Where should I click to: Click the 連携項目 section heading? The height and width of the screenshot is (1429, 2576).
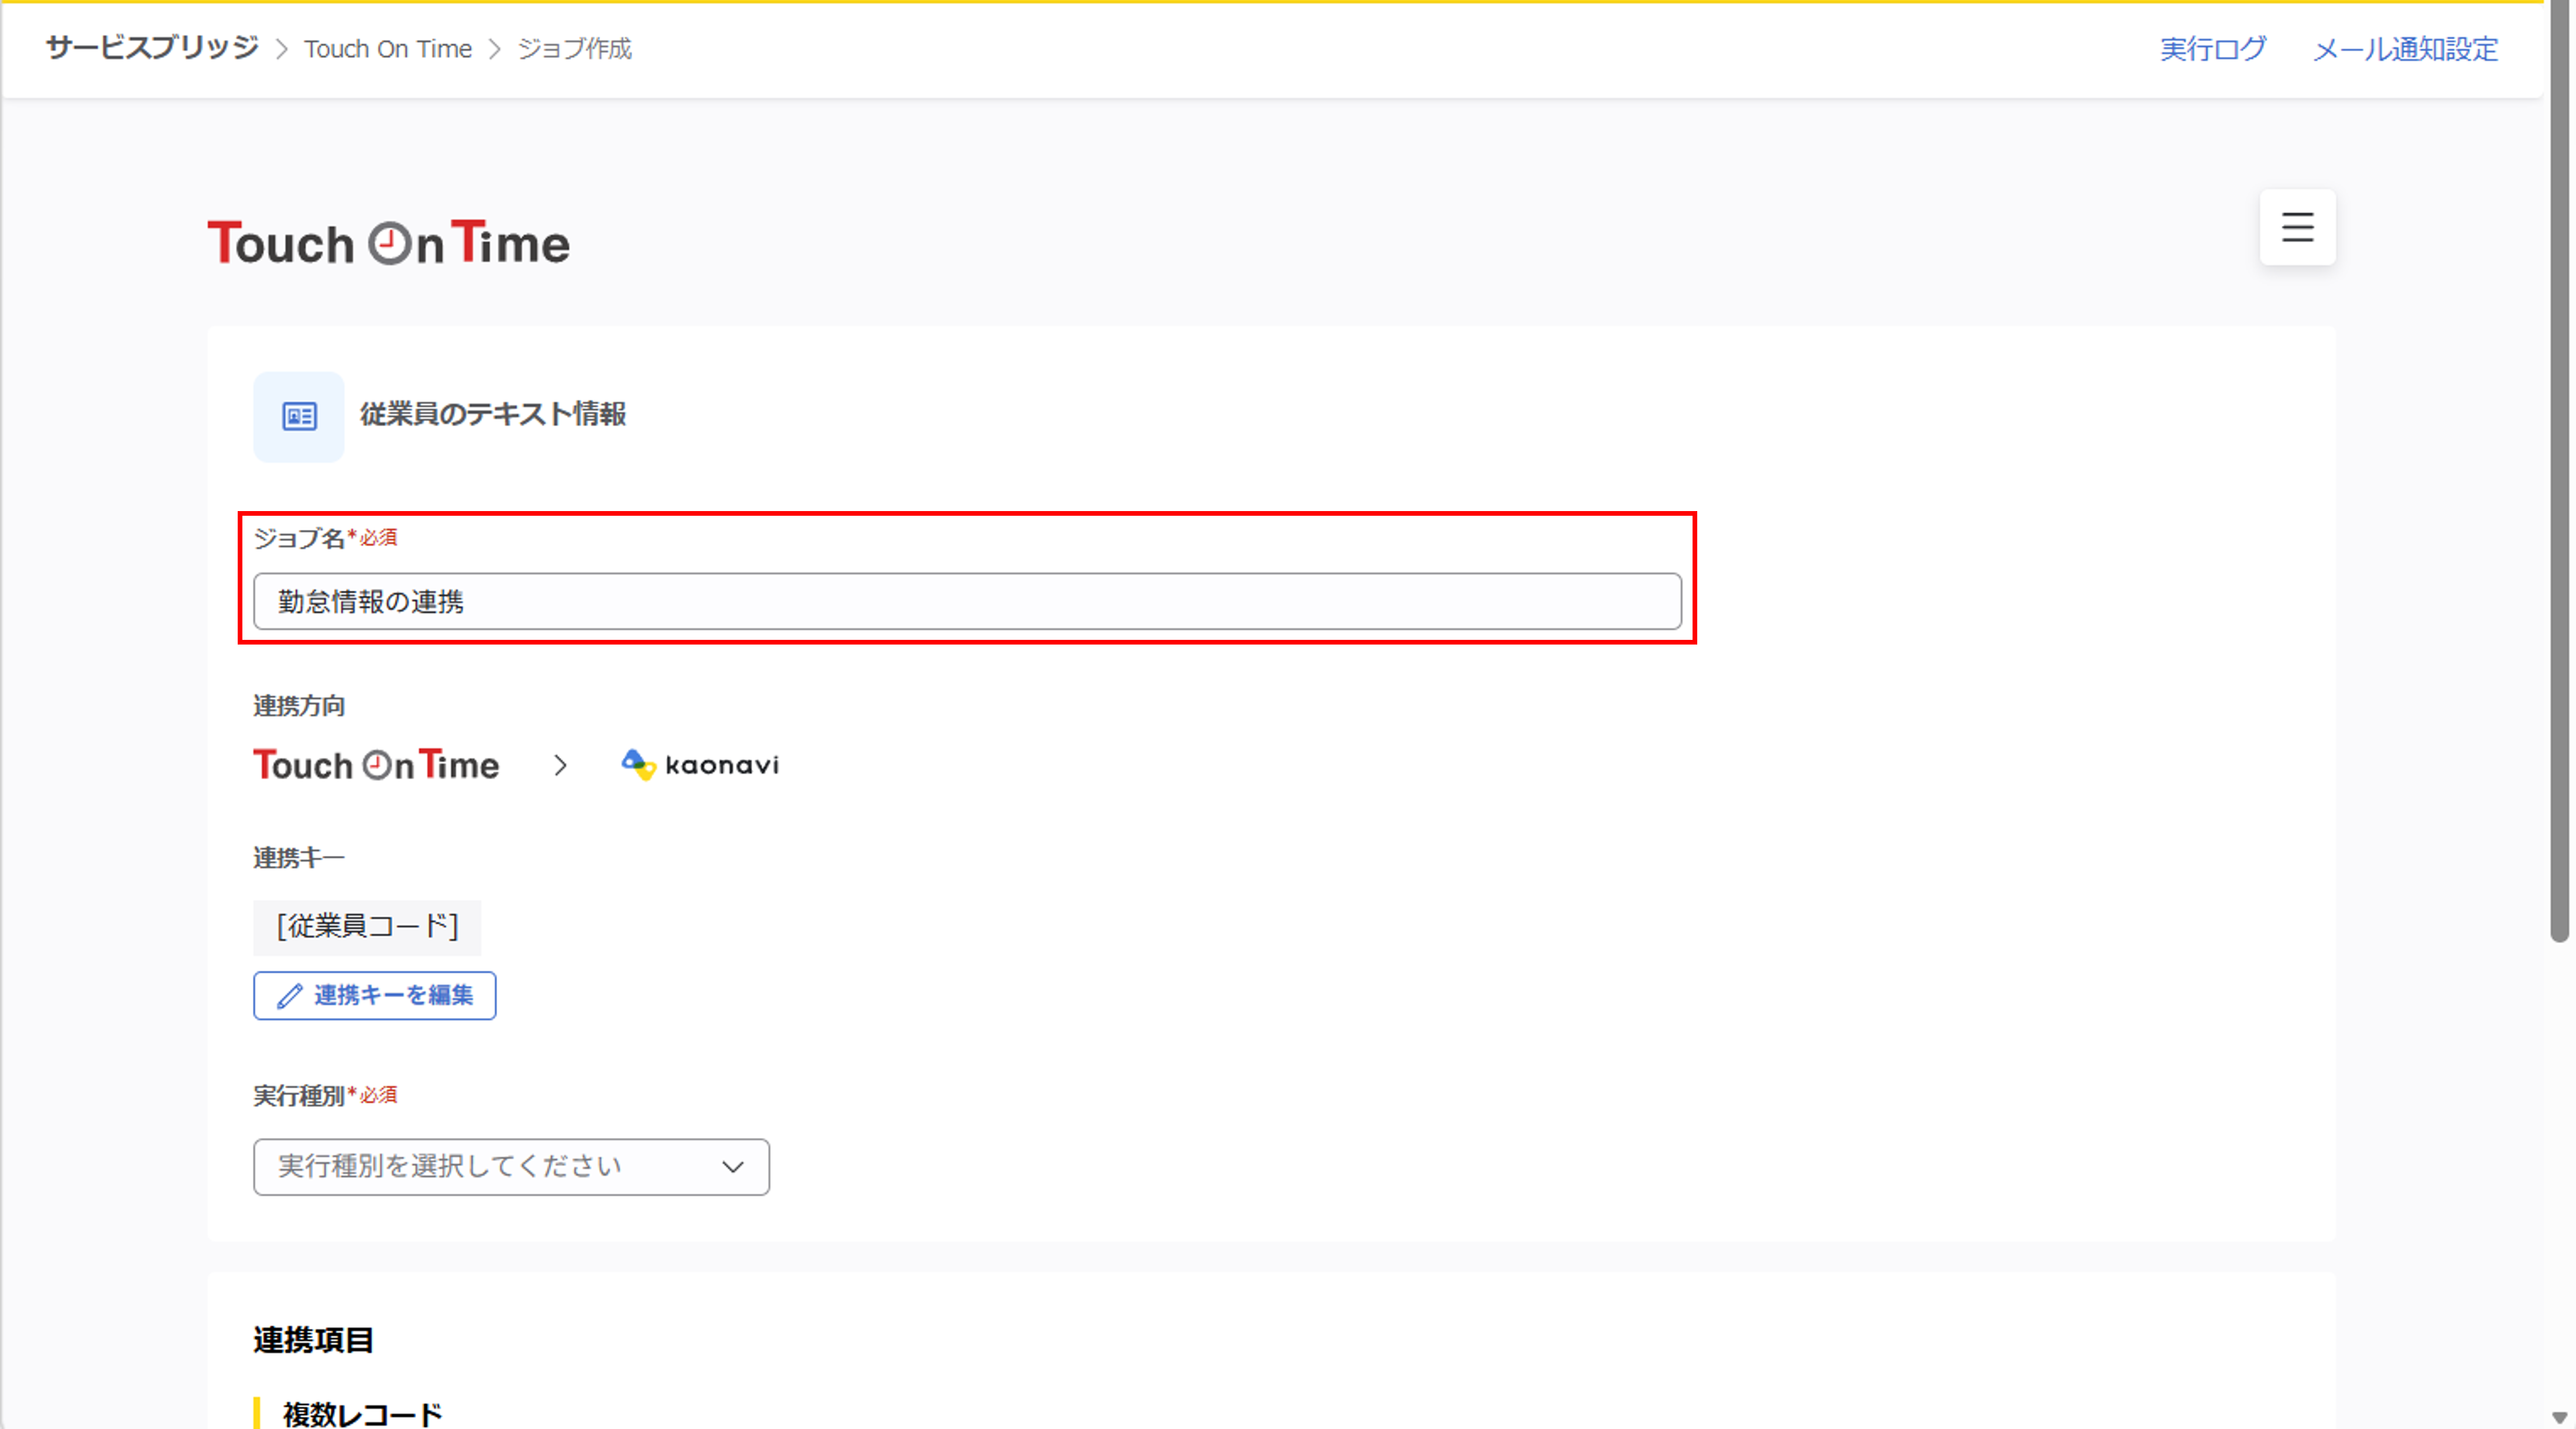314,1340
